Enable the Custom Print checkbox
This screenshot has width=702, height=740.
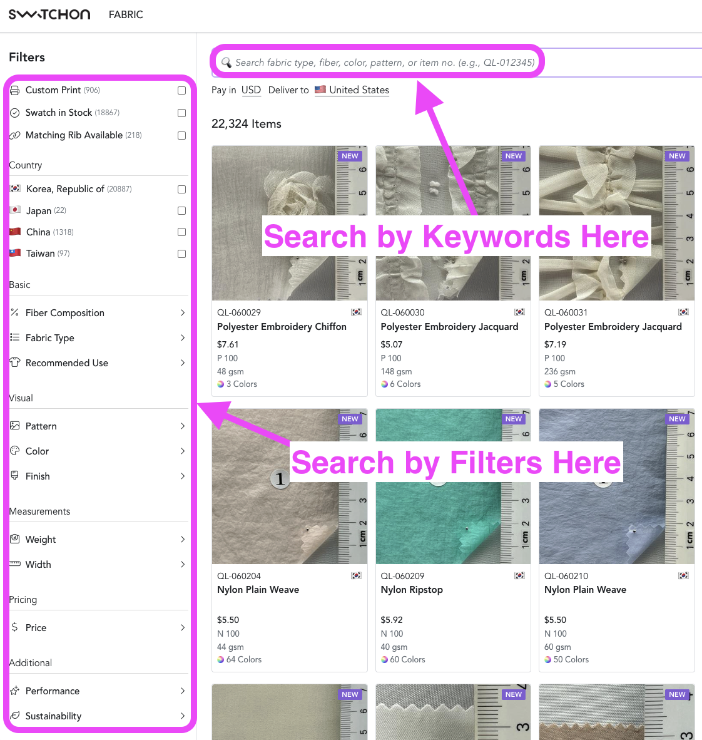point(181,90)
